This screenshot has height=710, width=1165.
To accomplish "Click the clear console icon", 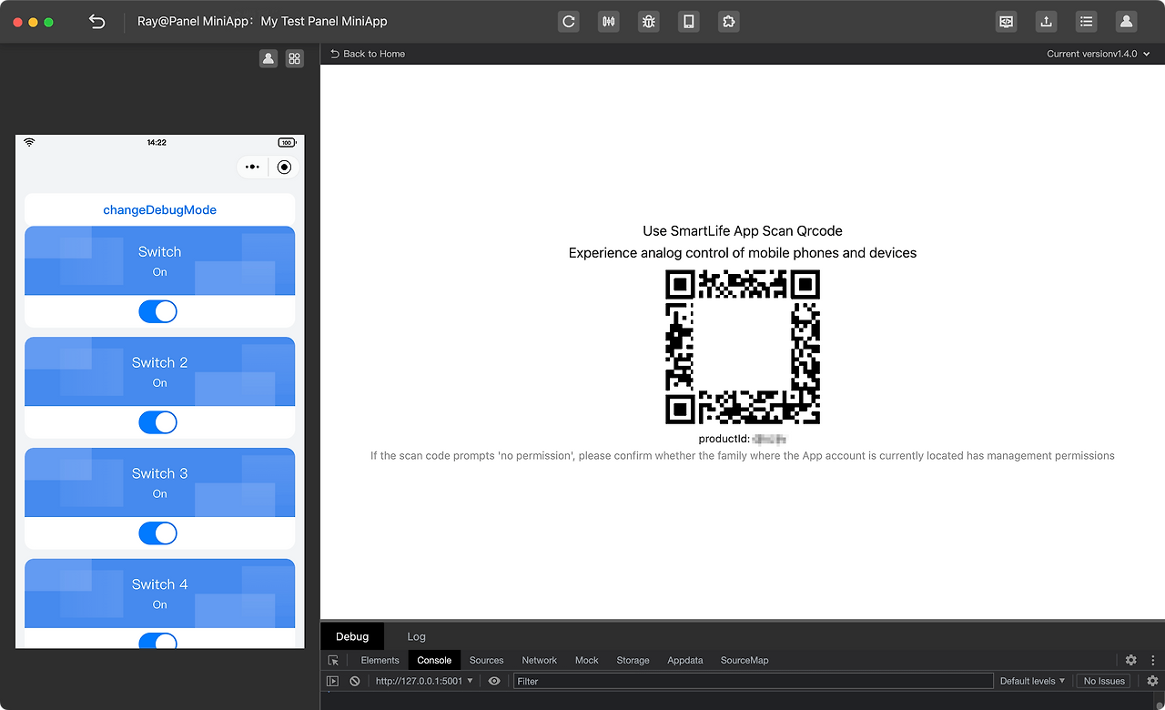I will point(355,681).
